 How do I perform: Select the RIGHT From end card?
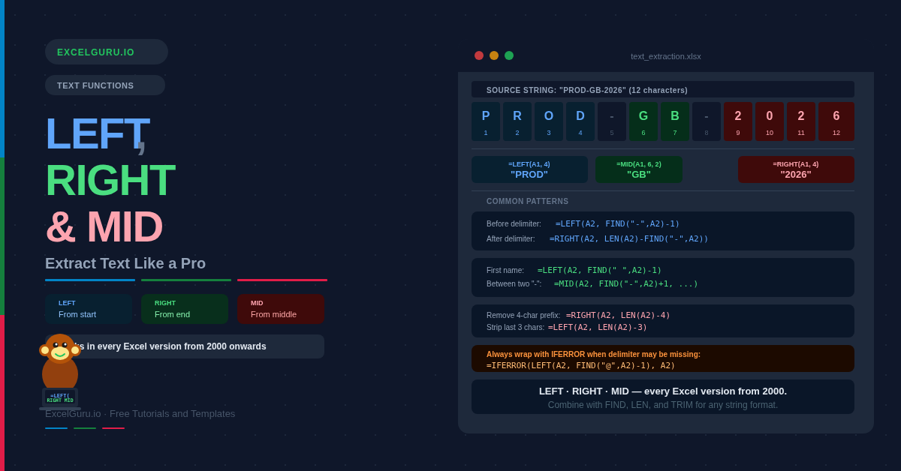pyautogui.click(x=185, y=309)
